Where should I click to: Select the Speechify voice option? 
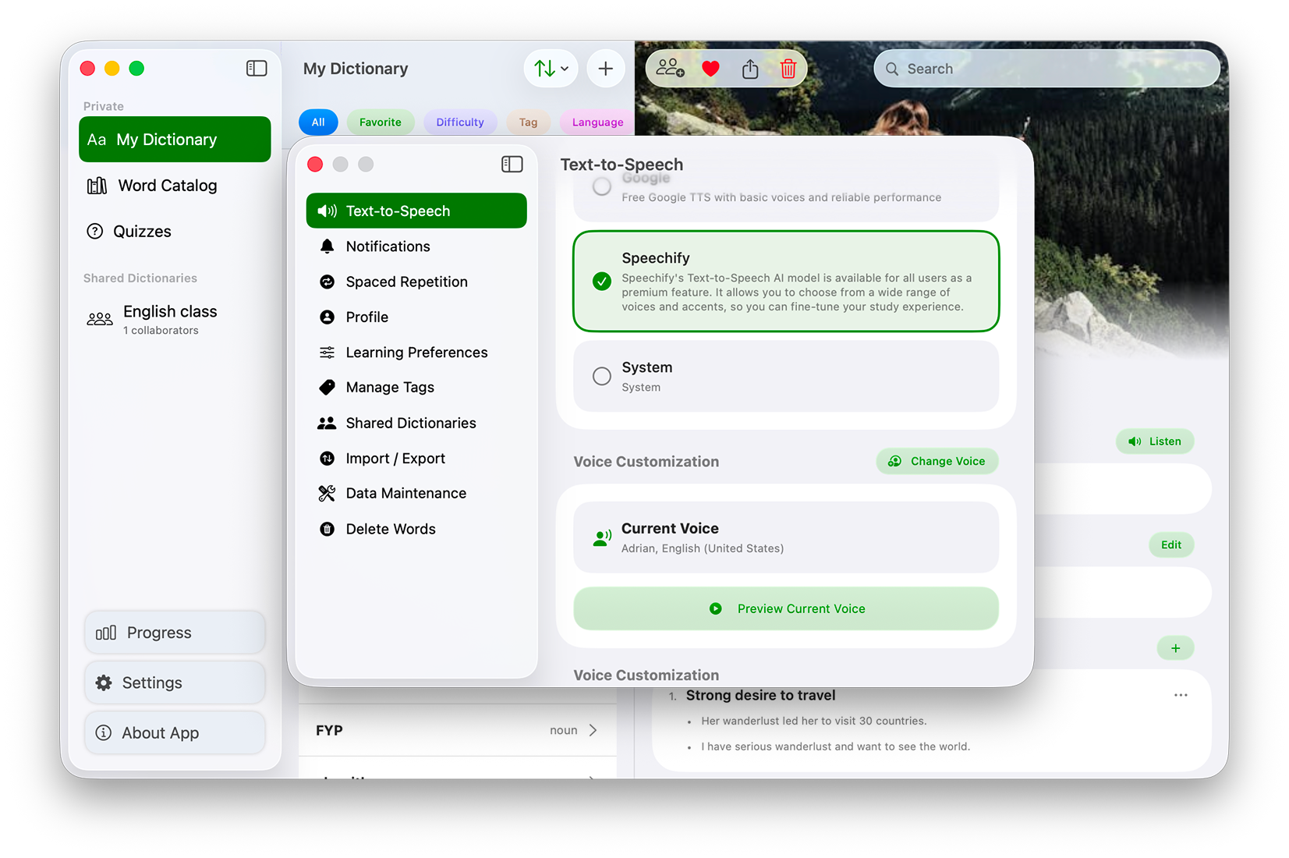785,281
